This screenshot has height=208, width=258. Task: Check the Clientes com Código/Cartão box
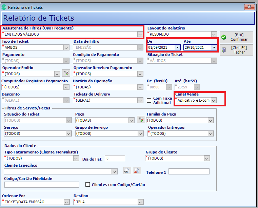[87, 185]
